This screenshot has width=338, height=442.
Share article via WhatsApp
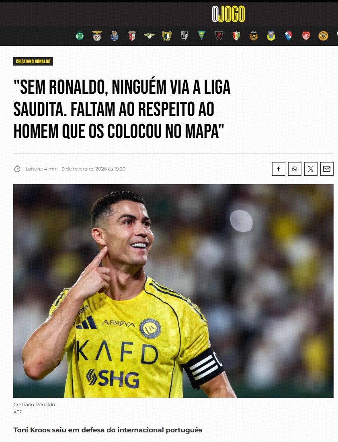295,169
